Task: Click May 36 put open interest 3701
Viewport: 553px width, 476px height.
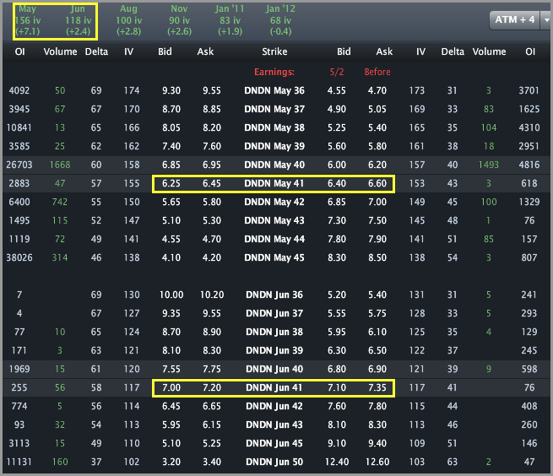Action: (x=529, y=90)
